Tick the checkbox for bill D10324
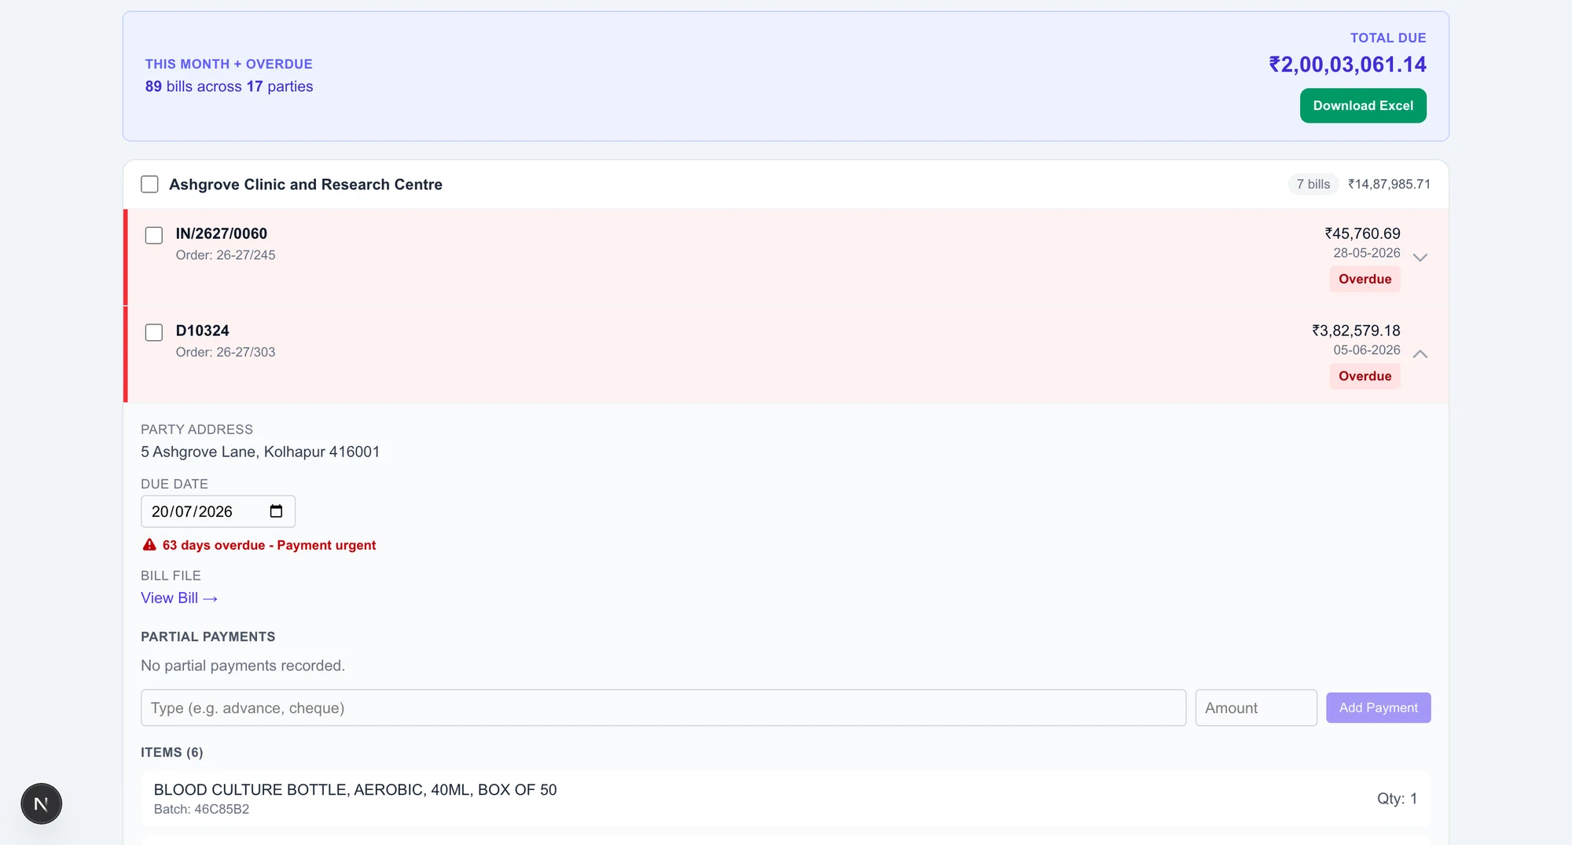 point(154,332)
